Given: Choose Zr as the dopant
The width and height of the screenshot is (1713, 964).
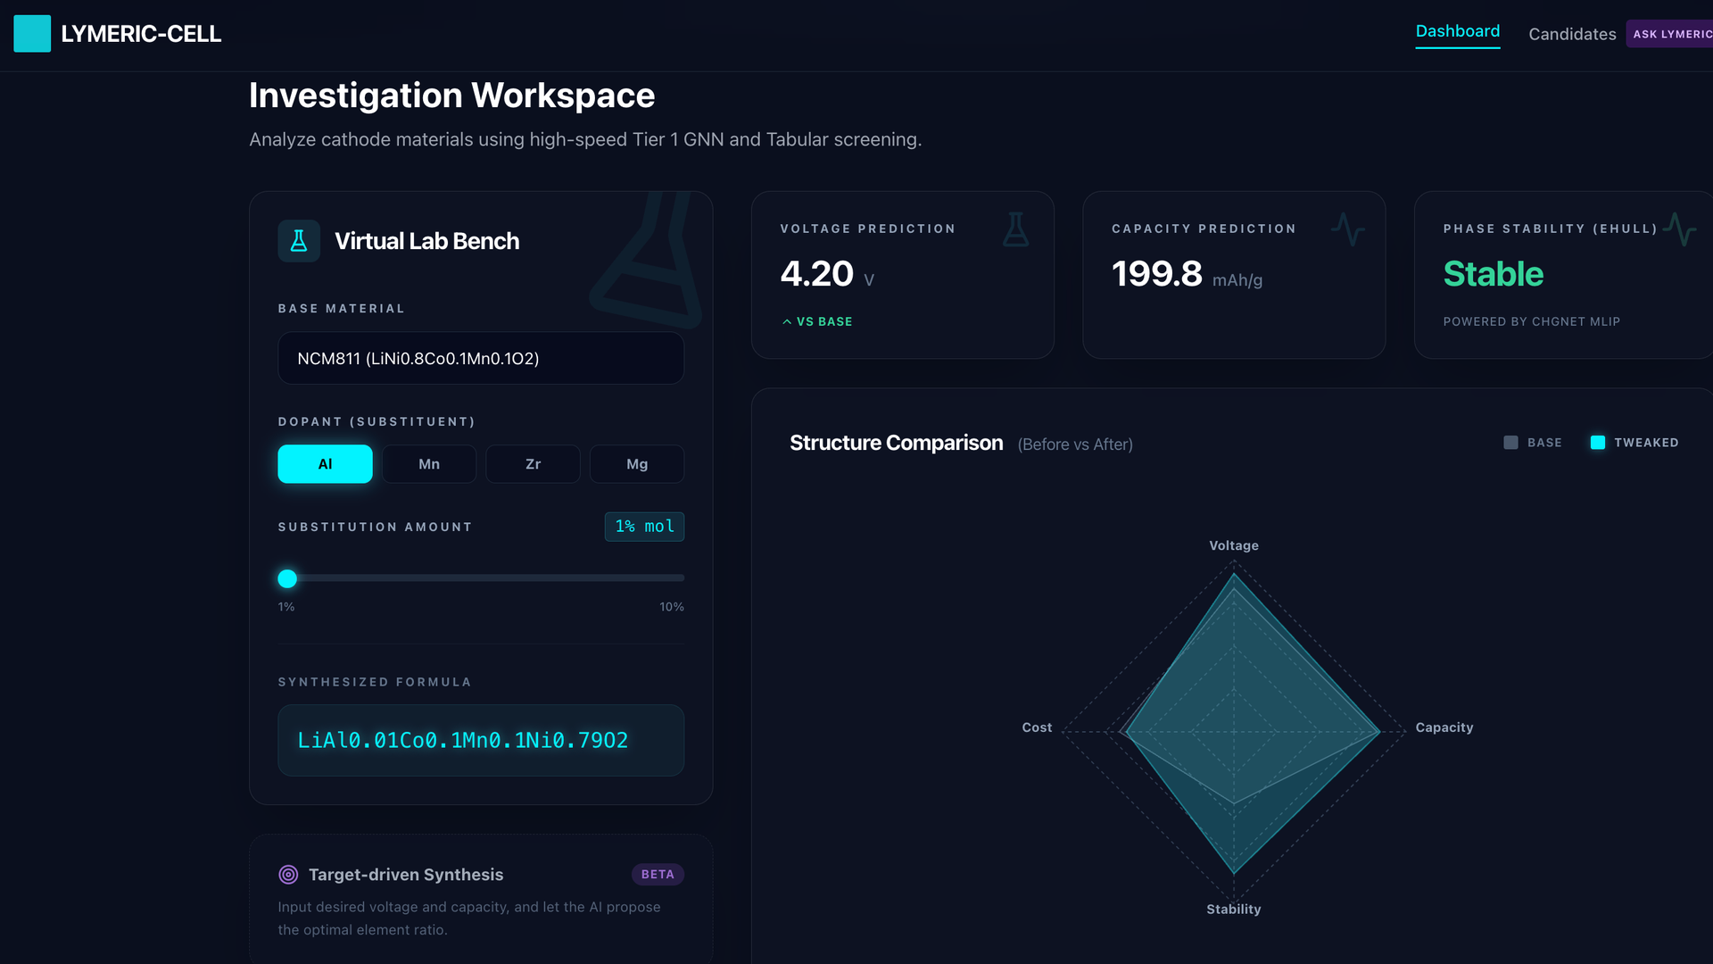Looking at the screenshot, I should point(533,464).
